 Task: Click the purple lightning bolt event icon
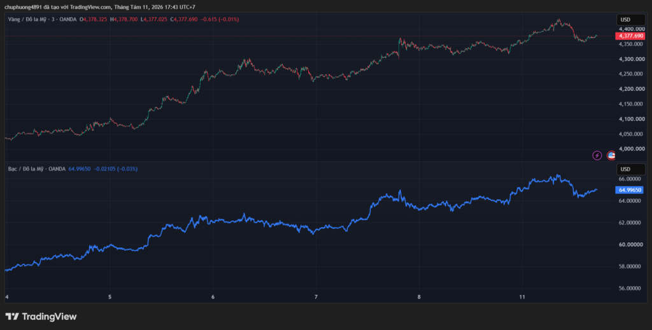(597, 156)
